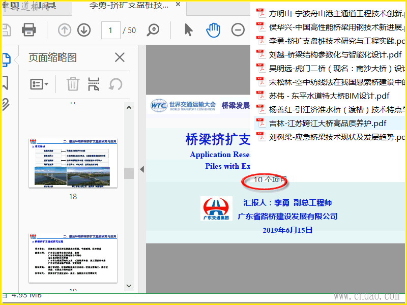Click the rotate pages icon
The image size is (407, 305).
click(x=115, y=84)
